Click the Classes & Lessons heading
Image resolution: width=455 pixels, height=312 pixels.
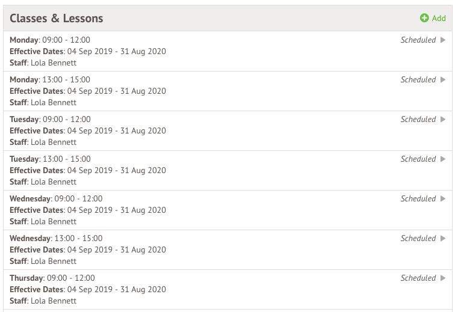pos(57,19)
